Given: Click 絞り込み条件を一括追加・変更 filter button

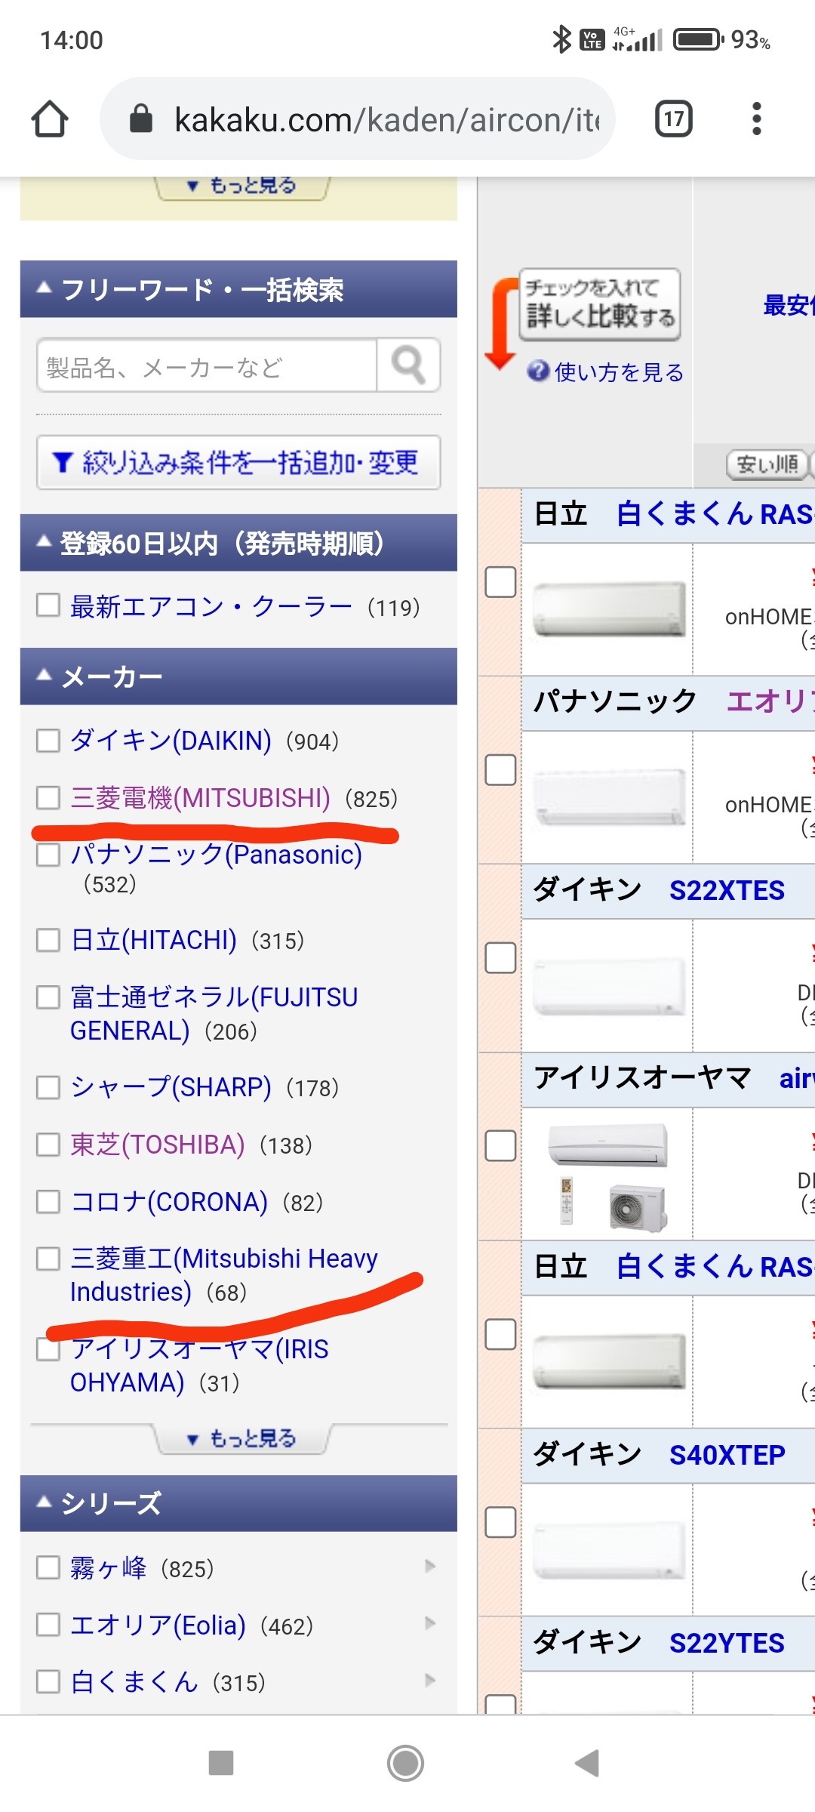Looking at the screenshot, I should pyautogui.click(x=238, y=462).
